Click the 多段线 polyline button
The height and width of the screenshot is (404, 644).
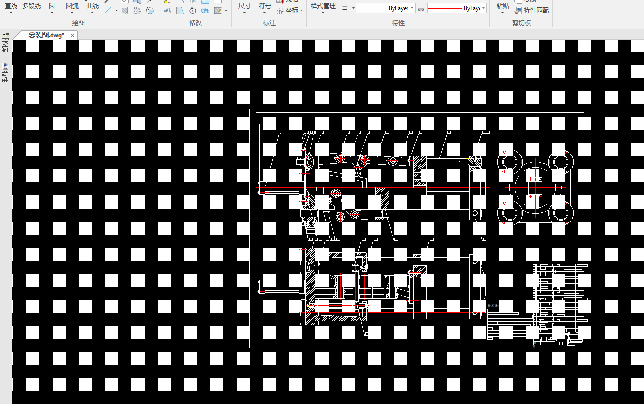pyautogui.click(x=32, y=6)
